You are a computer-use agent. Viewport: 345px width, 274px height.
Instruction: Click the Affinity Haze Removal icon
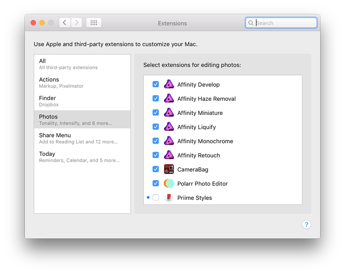[169, 99]
